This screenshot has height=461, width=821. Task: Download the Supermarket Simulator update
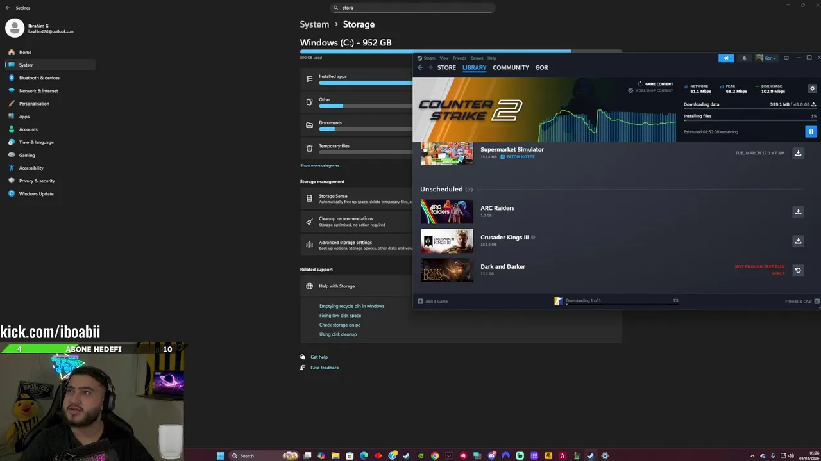pyautogui.click(x=798, y=153)
